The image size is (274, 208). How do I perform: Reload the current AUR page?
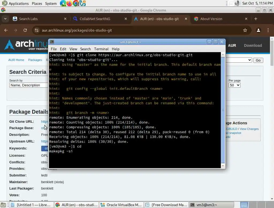click(25, 30)
